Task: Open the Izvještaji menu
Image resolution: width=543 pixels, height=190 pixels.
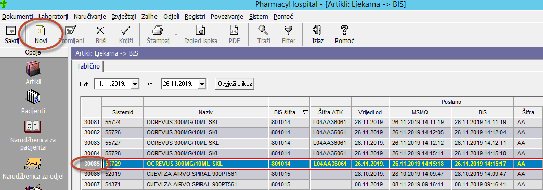Action: [x=124, y=16]
